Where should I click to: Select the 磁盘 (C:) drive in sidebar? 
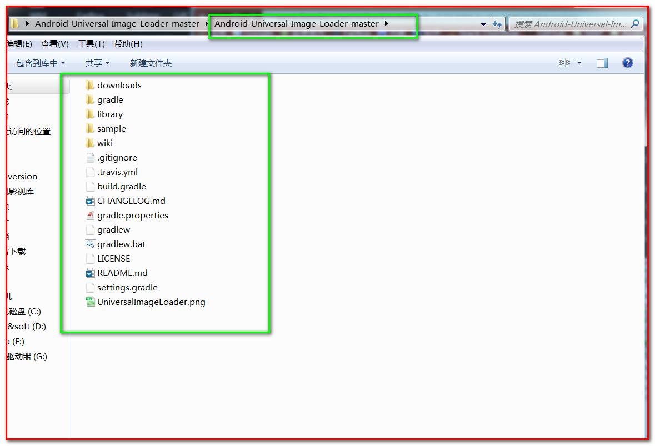24,312
